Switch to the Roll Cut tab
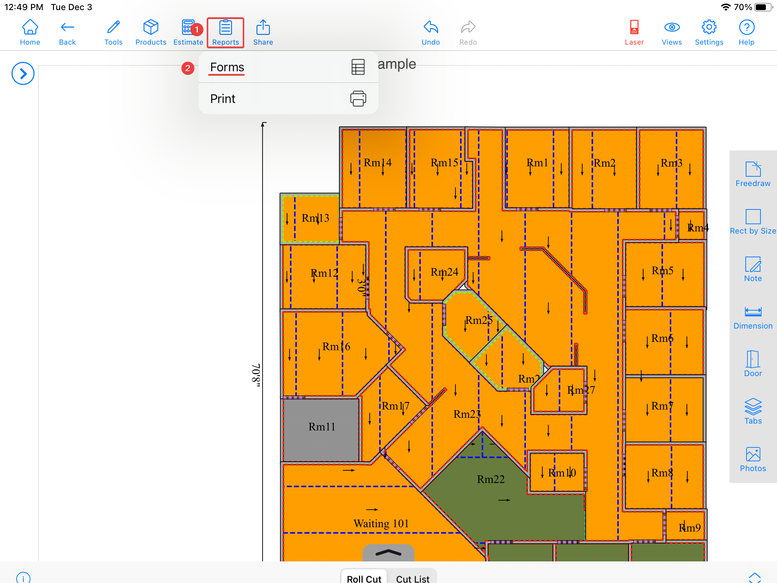777x583 pixels. tap(364, 578)
